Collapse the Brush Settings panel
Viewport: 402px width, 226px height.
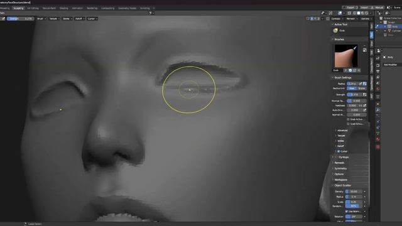[x=342, y=77]
